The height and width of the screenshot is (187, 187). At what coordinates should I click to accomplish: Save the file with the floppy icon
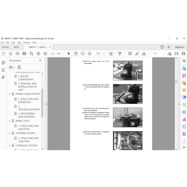[x=3, y=54]
